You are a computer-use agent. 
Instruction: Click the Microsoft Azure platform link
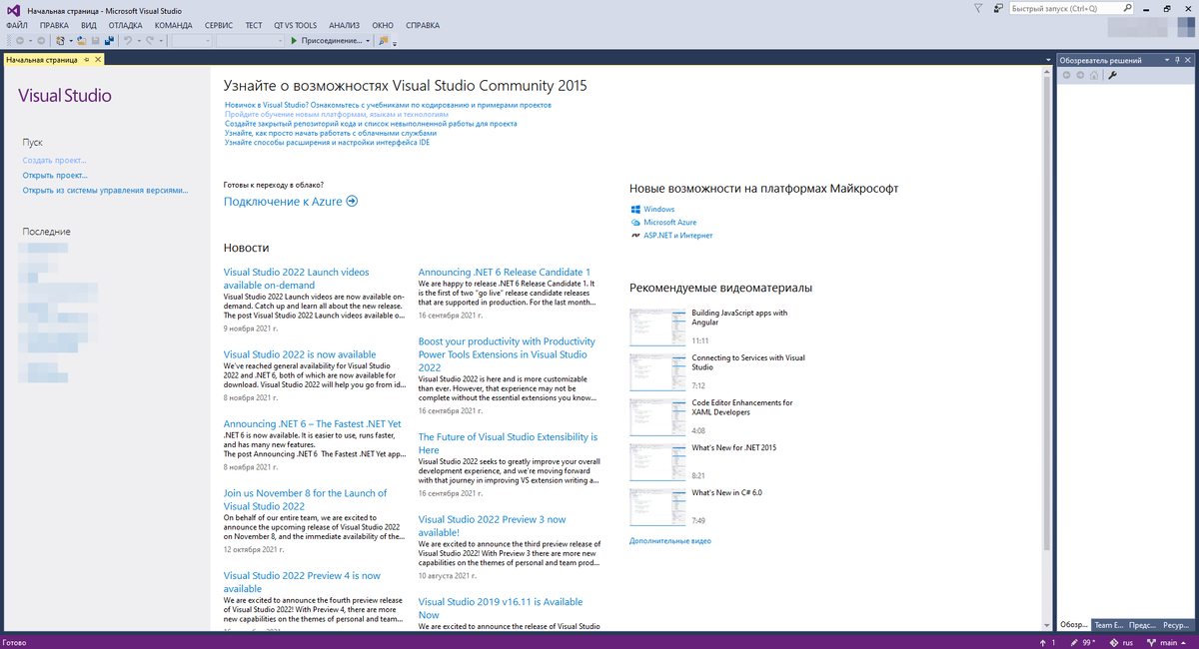(670, 223)
